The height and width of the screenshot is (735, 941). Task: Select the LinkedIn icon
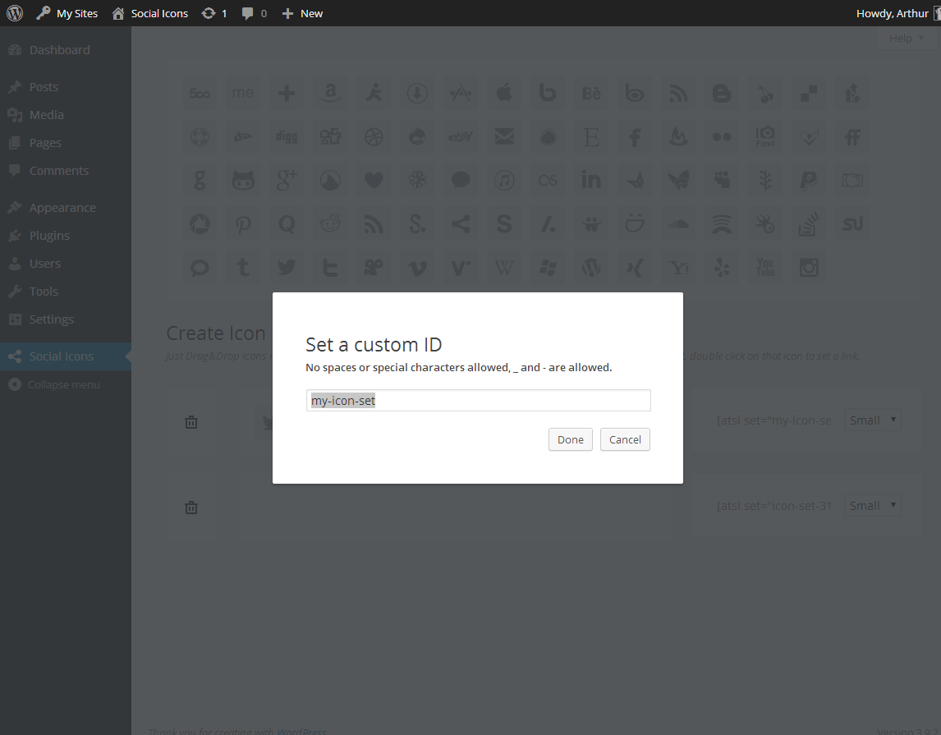[x=591, y=180]
